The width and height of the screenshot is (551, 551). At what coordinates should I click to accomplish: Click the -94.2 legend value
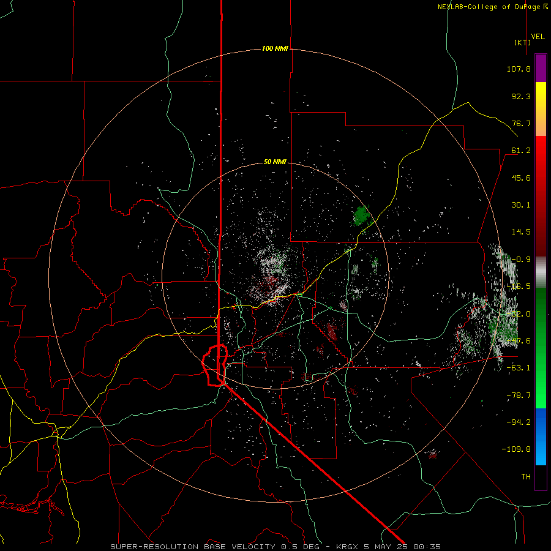519,422
